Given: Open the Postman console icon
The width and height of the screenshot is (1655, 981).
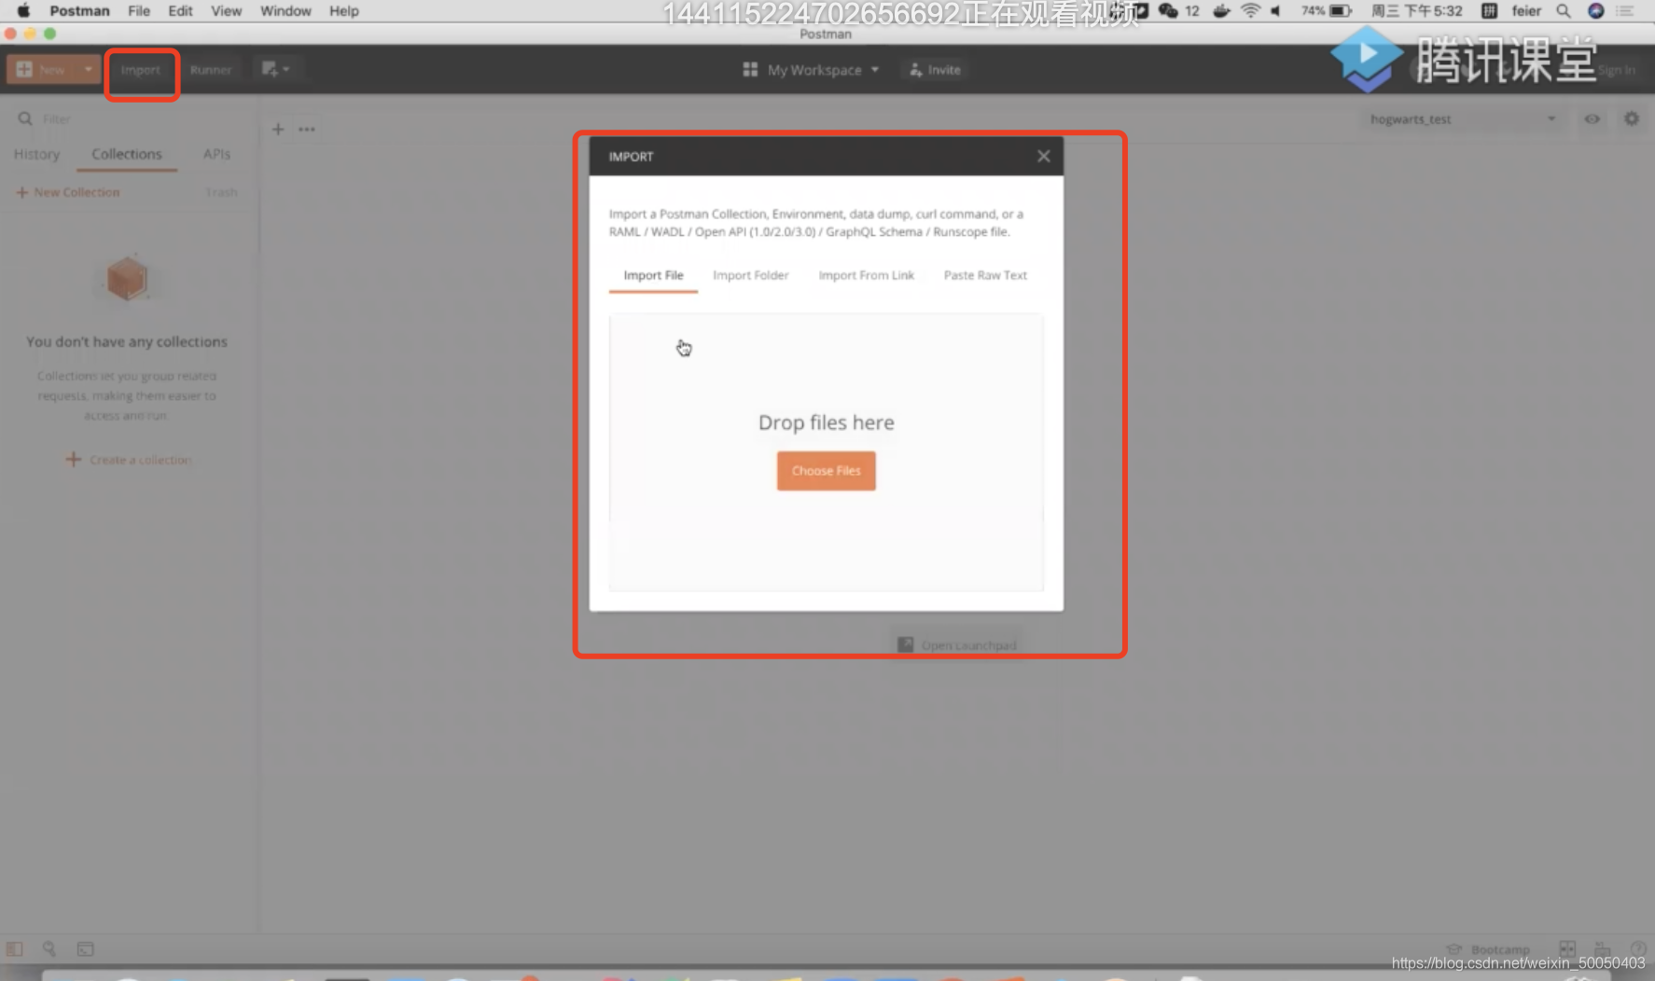Looking at the screenshot, I should pos(86,948).
